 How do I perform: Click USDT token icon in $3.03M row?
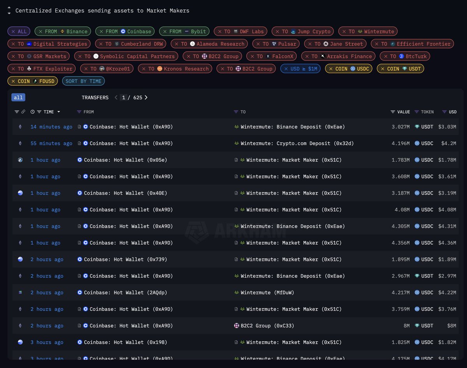click(x=417, y=127)
